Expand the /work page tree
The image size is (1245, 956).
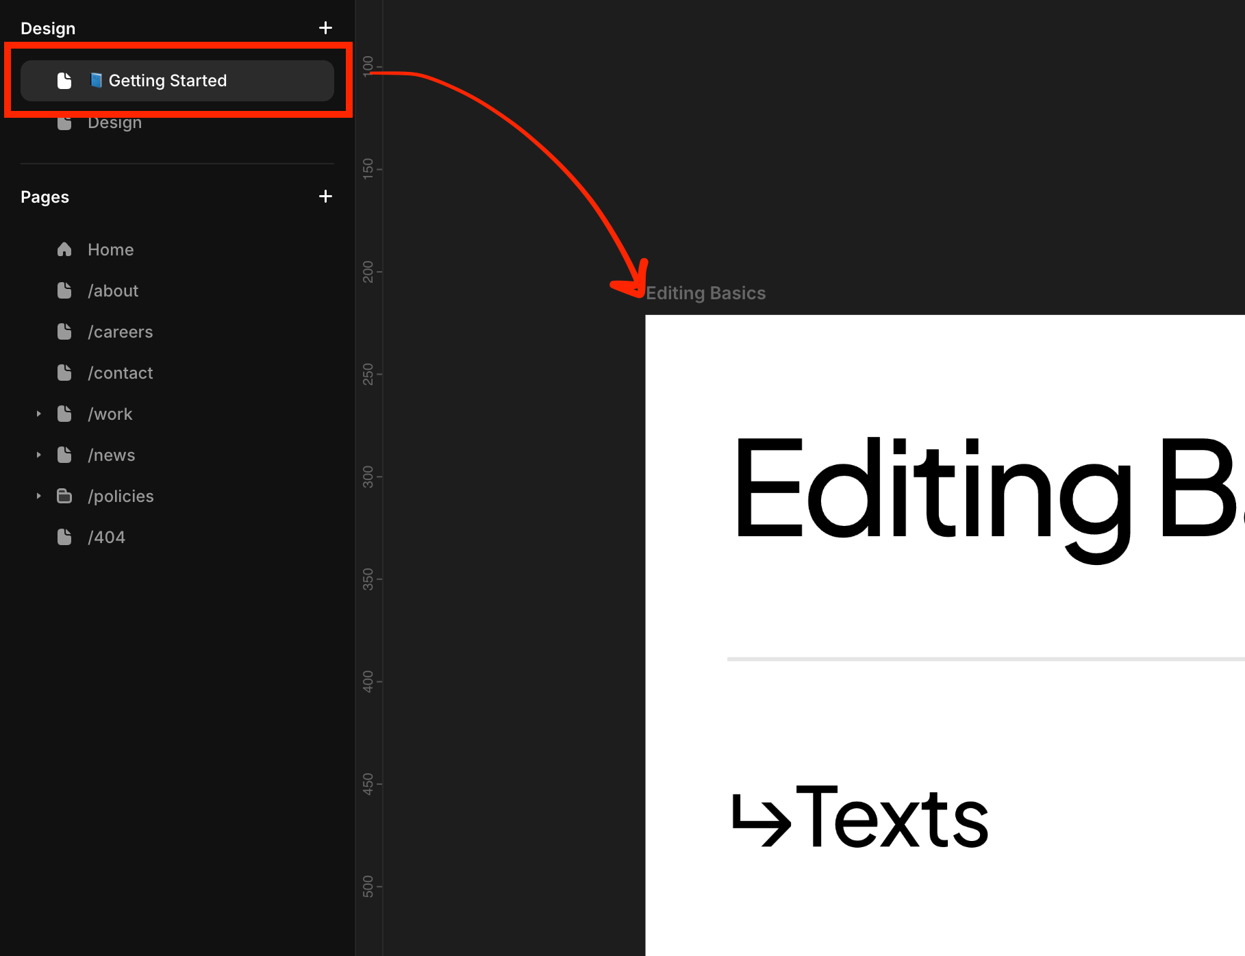pyautogui.click(x=39, y=414)
